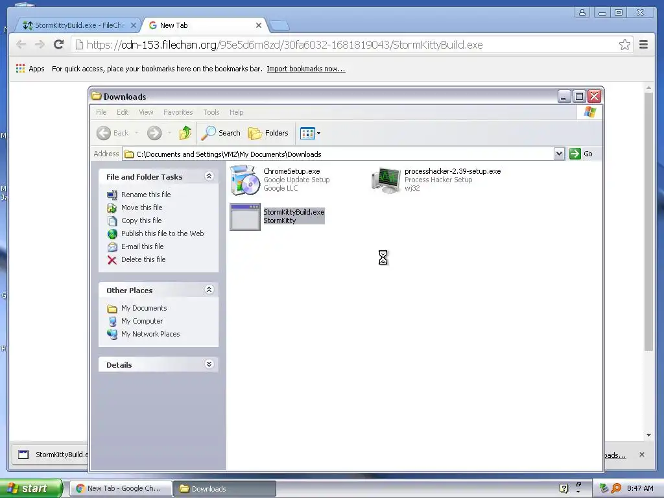Close the New Tab tab
Image resolution: width=664 pixels, height=498 pixels.
click(259, 25)
